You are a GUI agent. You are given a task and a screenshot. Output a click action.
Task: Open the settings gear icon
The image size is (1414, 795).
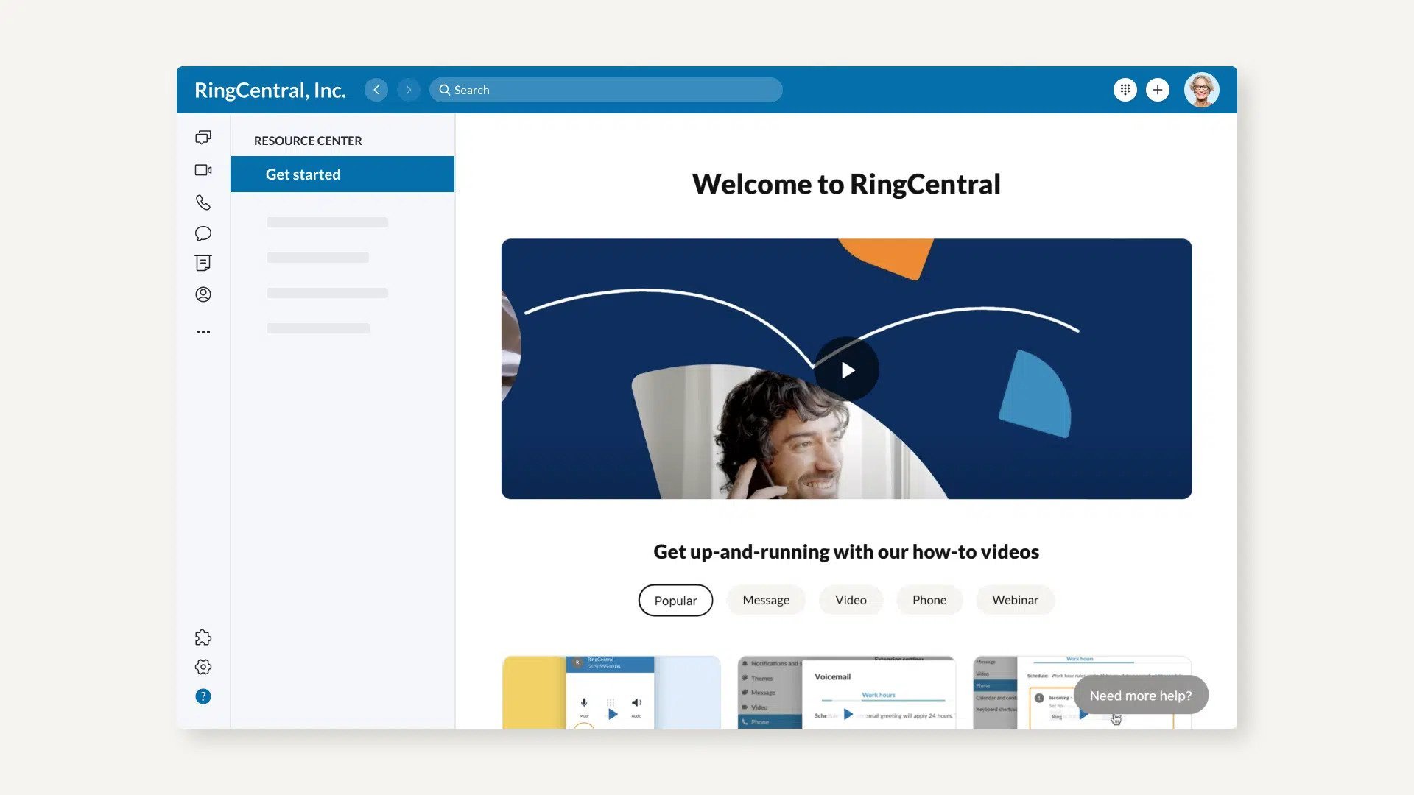[203, 667]
